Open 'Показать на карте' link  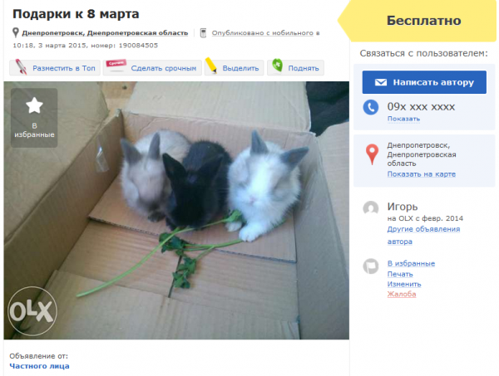tap(422, 174)
